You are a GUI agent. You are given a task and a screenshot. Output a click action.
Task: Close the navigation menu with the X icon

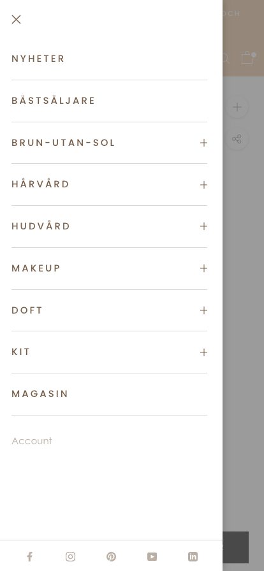tap(16, 20)
